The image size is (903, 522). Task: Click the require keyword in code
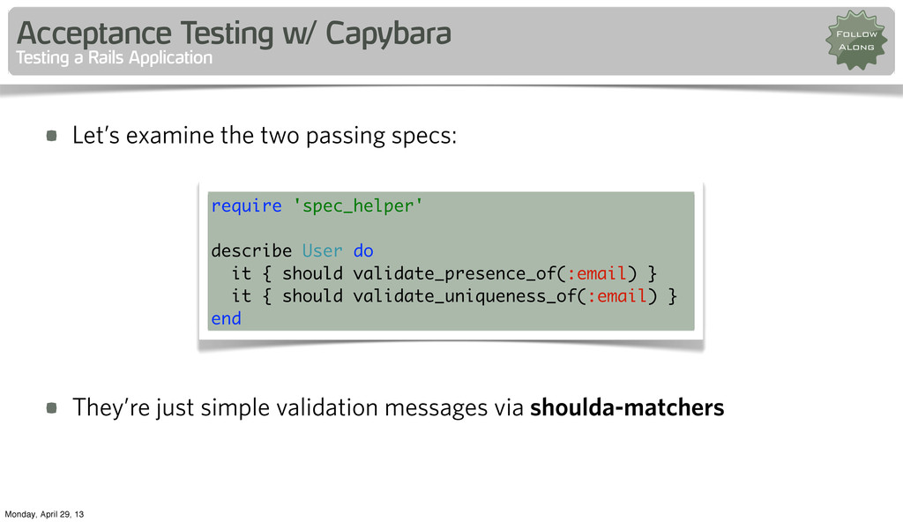point(247,205)
